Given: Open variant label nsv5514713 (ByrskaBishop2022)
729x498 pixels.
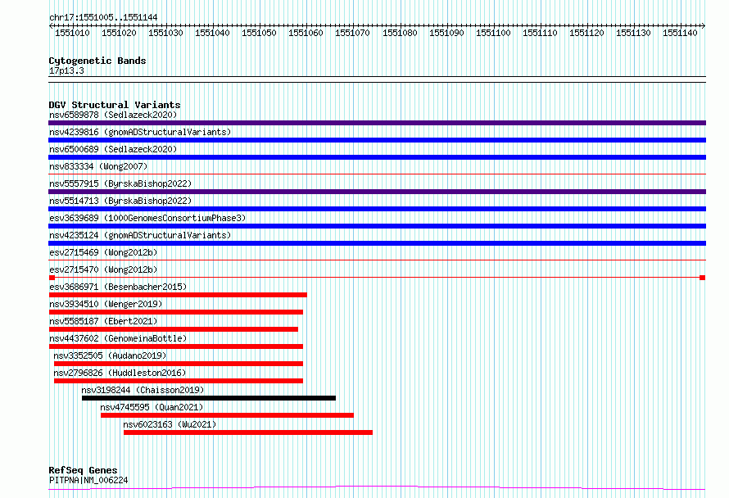Looking at the screenshot, I should [x=120, y=201].
